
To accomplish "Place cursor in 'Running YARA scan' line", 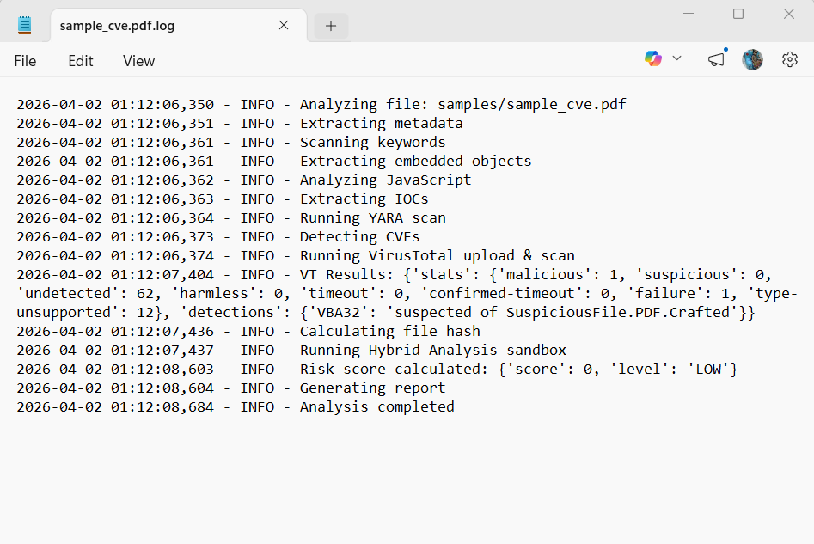I will click(372, 218).
